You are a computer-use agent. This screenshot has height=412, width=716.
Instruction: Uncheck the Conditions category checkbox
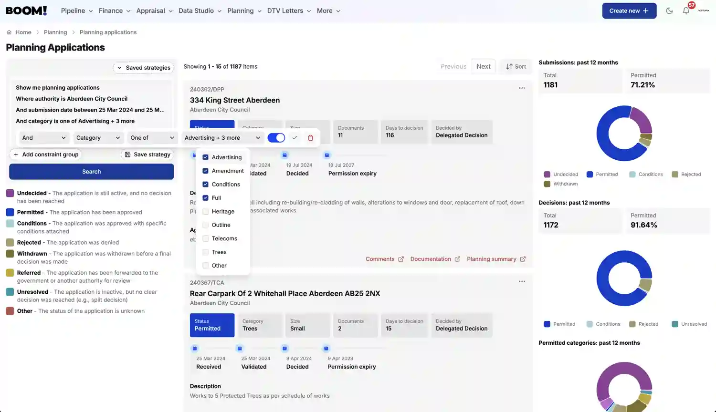click(205, 184)
